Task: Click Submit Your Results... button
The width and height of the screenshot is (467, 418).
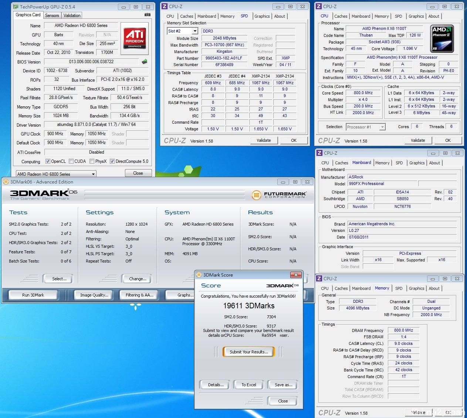Action: (248, 352)
